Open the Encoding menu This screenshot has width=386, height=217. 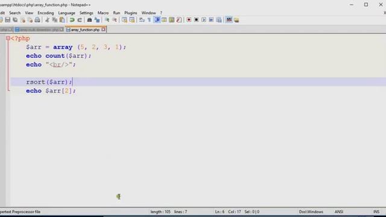pyautogui.click(x=46, y=13)
